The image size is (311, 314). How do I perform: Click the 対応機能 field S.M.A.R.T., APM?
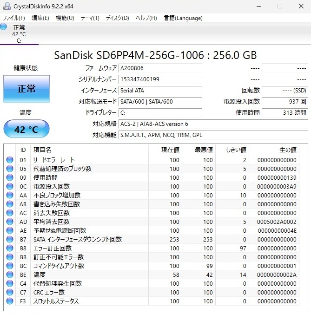pos(213,135)
